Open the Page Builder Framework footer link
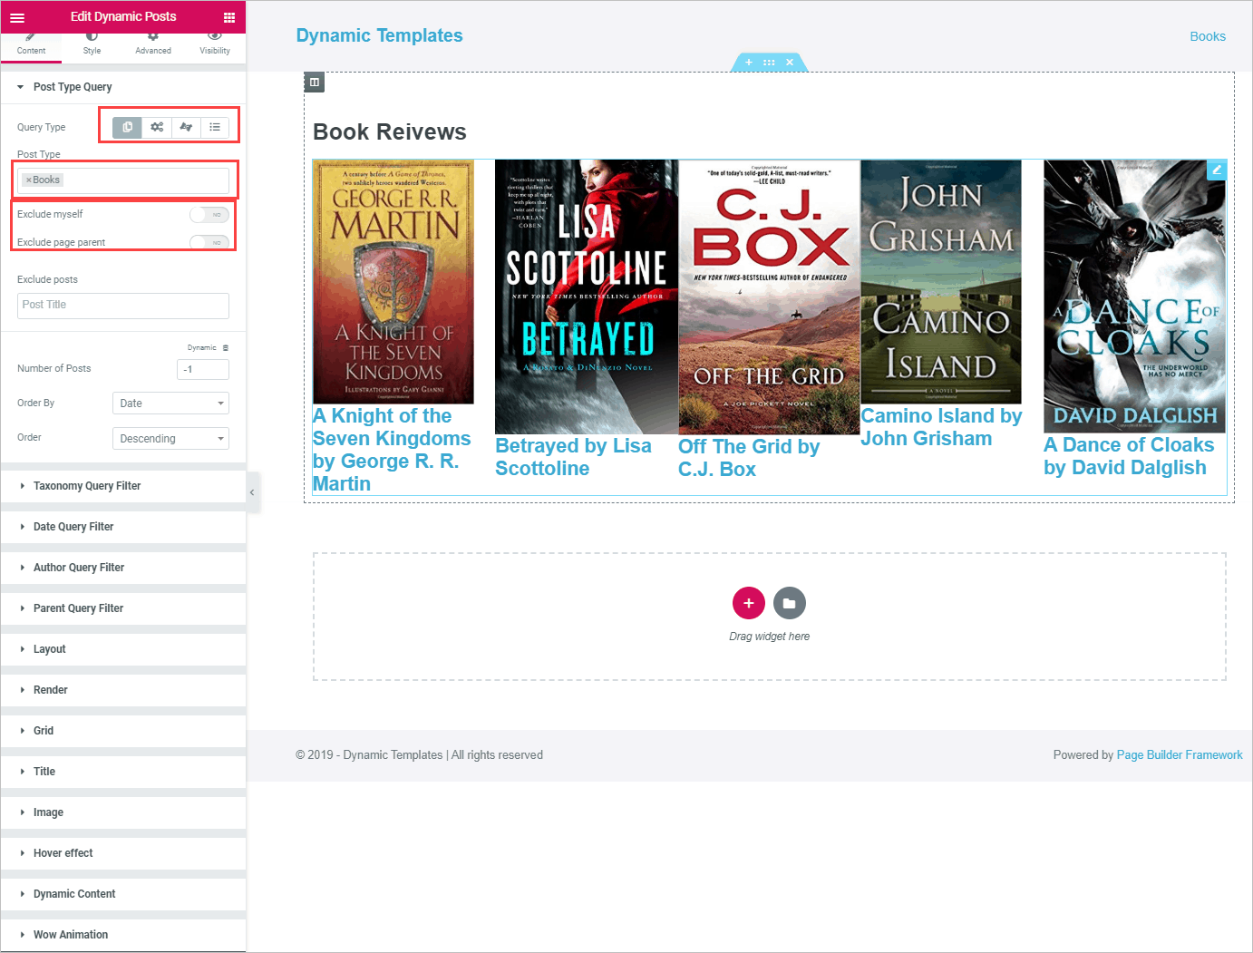This screenshot has width=1253, height=953. [x=1179, y=755]
